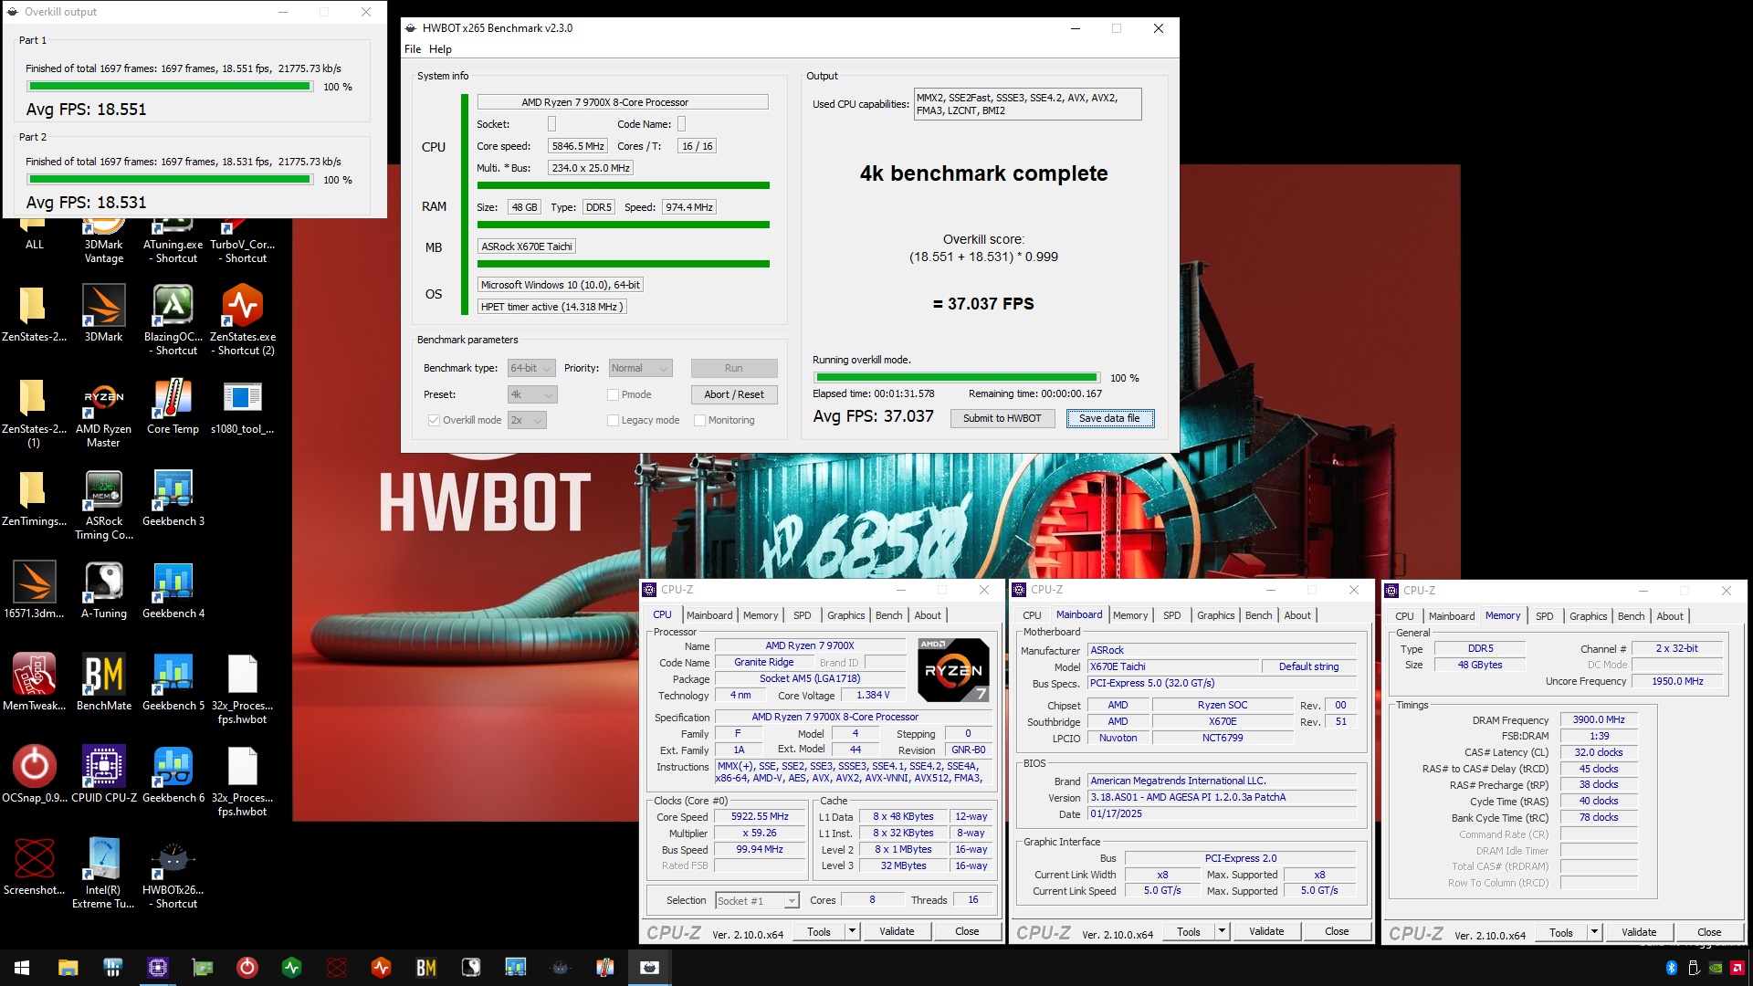
Task: Open the Benchmark type 64-bit dropdown
Action: tap(531, 368)
